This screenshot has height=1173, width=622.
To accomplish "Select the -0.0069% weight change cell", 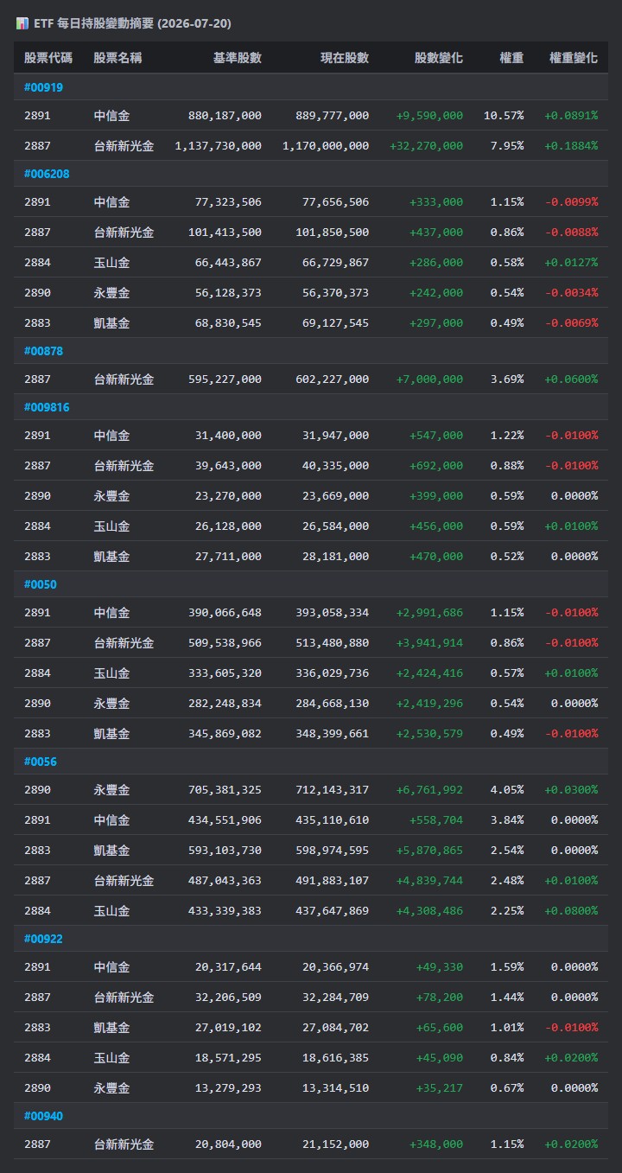I will [571, 322].
